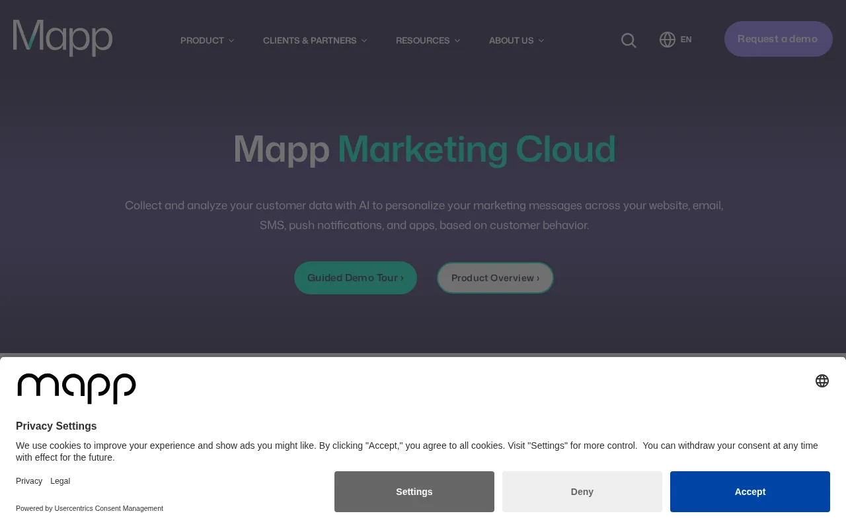846x528 pixels.
Task: Expand the RESOURCES menu chevron
Action: coord(457,41)
